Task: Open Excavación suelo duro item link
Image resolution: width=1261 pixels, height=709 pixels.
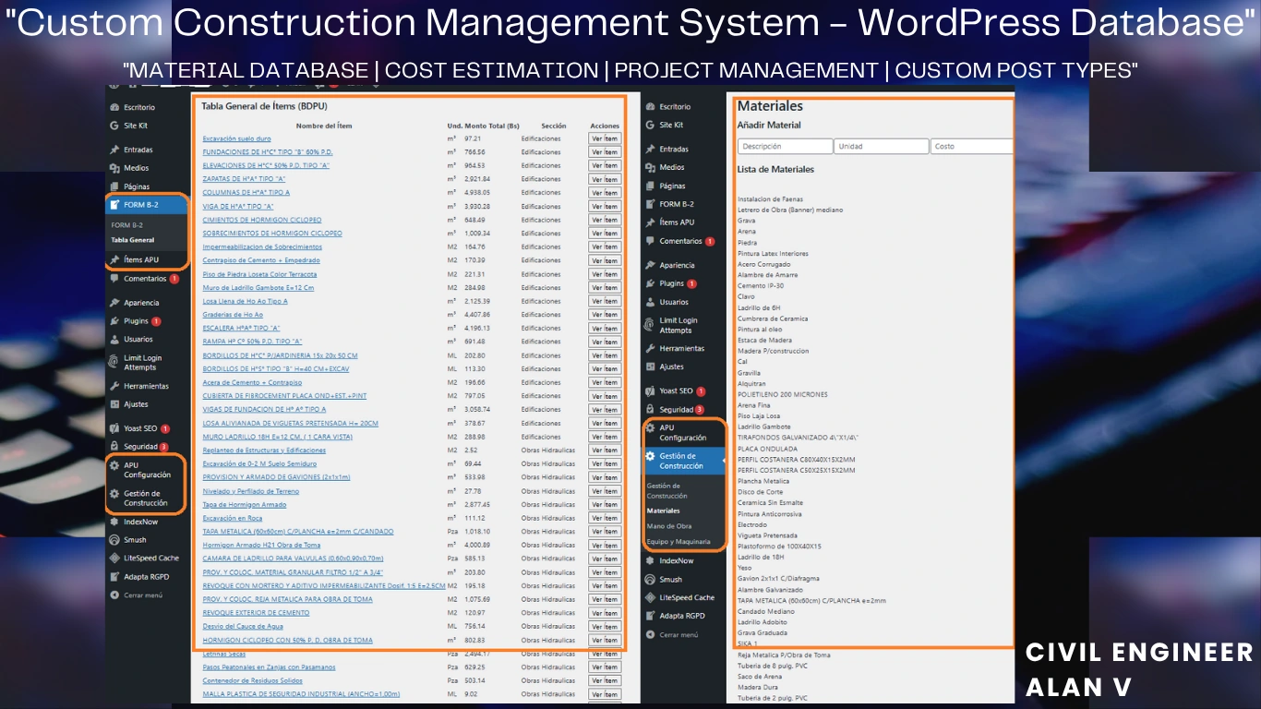Action: tap(237, 138)
